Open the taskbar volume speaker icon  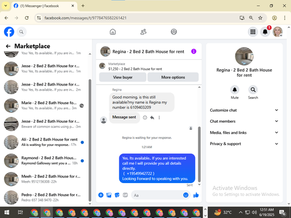pos(254,212)
